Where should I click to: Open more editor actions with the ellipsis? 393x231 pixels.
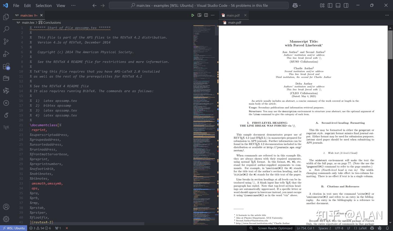tap(213, 15)
